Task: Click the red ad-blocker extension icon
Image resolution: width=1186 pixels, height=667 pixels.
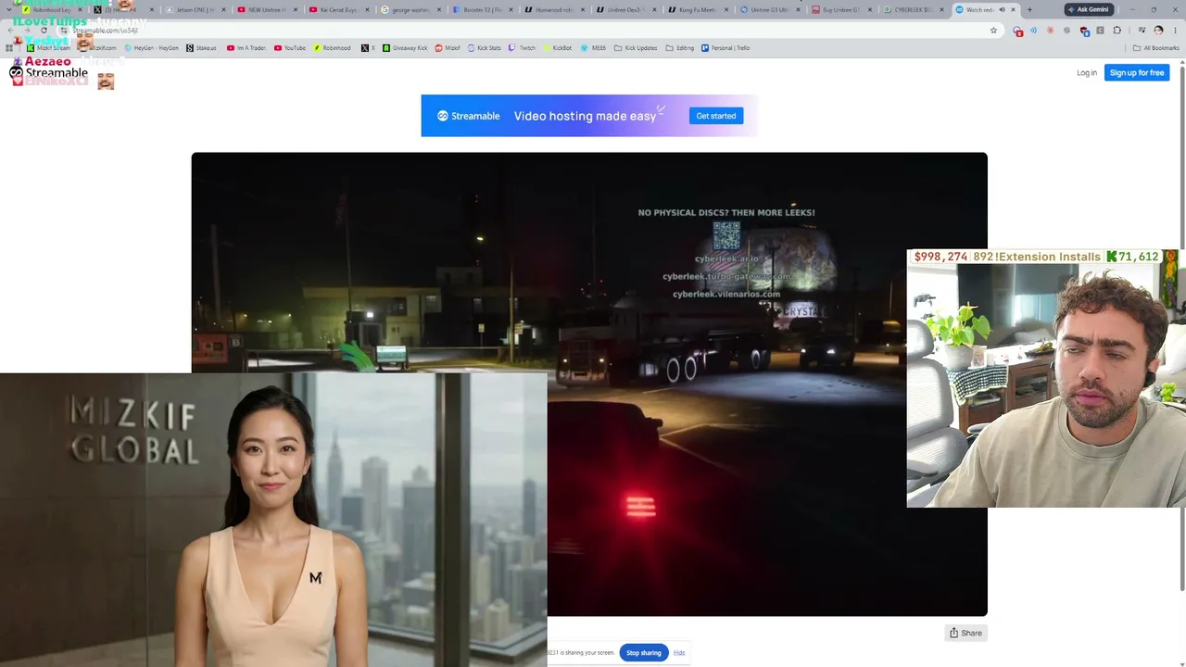Action: (1018, 31)
